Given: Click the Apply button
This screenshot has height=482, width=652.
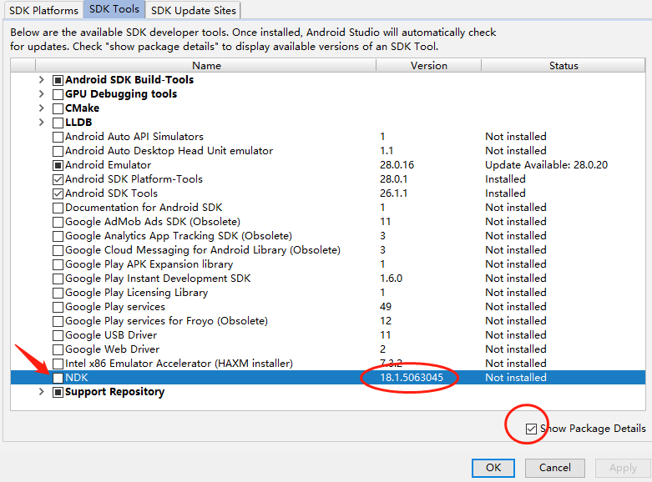Looking at the screenshot, I should click(x=623, y=468).
